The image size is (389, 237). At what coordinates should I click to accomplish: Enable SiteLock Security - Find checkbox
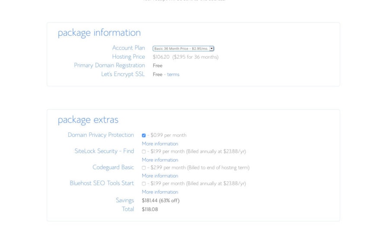tap(143, 152)
